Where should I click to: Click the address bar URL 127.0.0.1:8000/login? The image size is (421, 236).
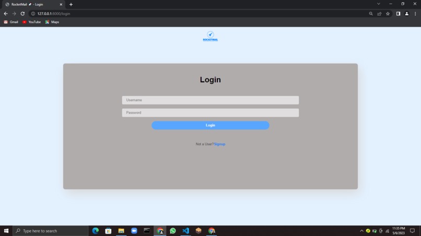pos(54,14)
